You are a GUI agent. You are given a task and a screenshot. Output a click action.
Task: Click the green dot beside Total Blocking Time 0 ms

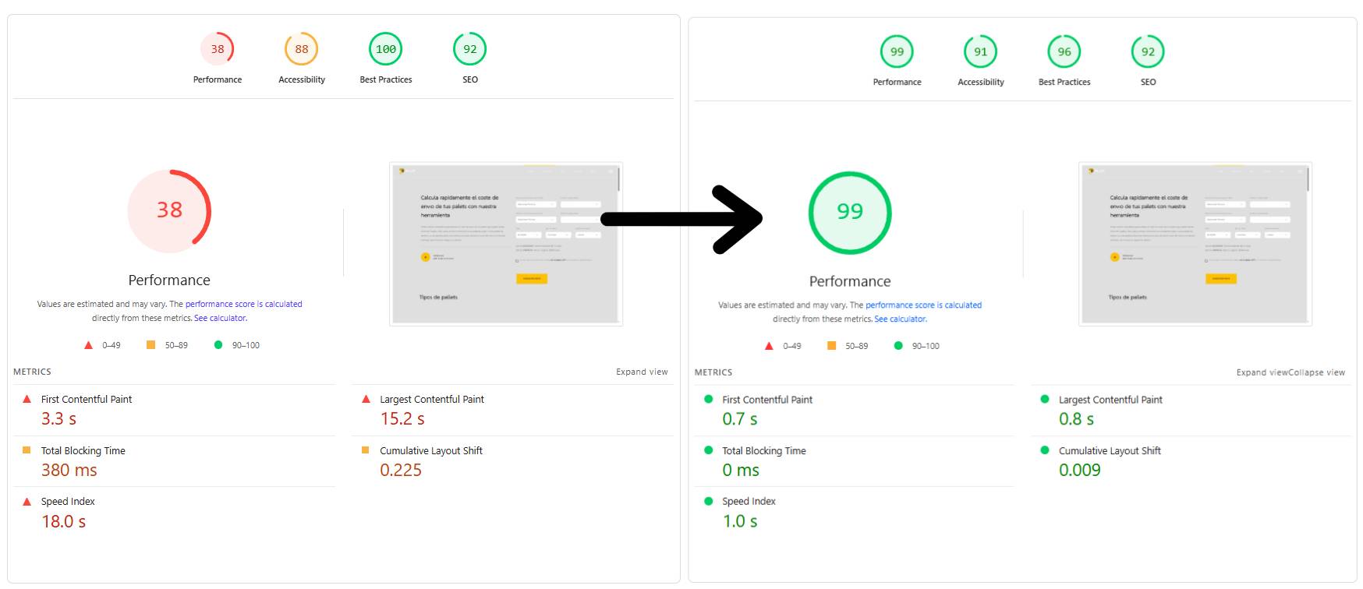pyautogui.click(x=708, y=450)
